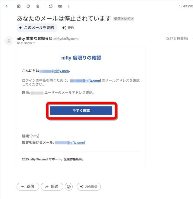Open the emoji reaction smiley icon
193x199 pixels.
click(69, 187)
